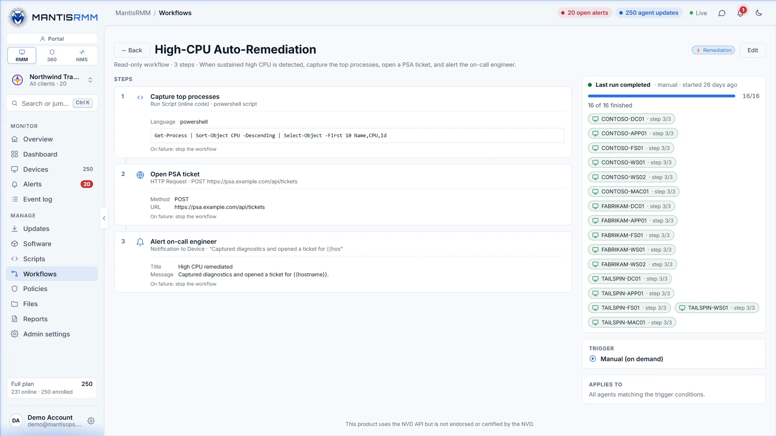Open Policies in the sidebar
776x436 pixels.
[52, 289]
